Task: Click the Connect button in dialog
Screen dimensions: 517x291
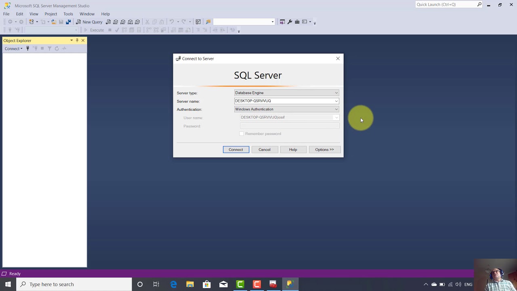Action: pos(236,150)
